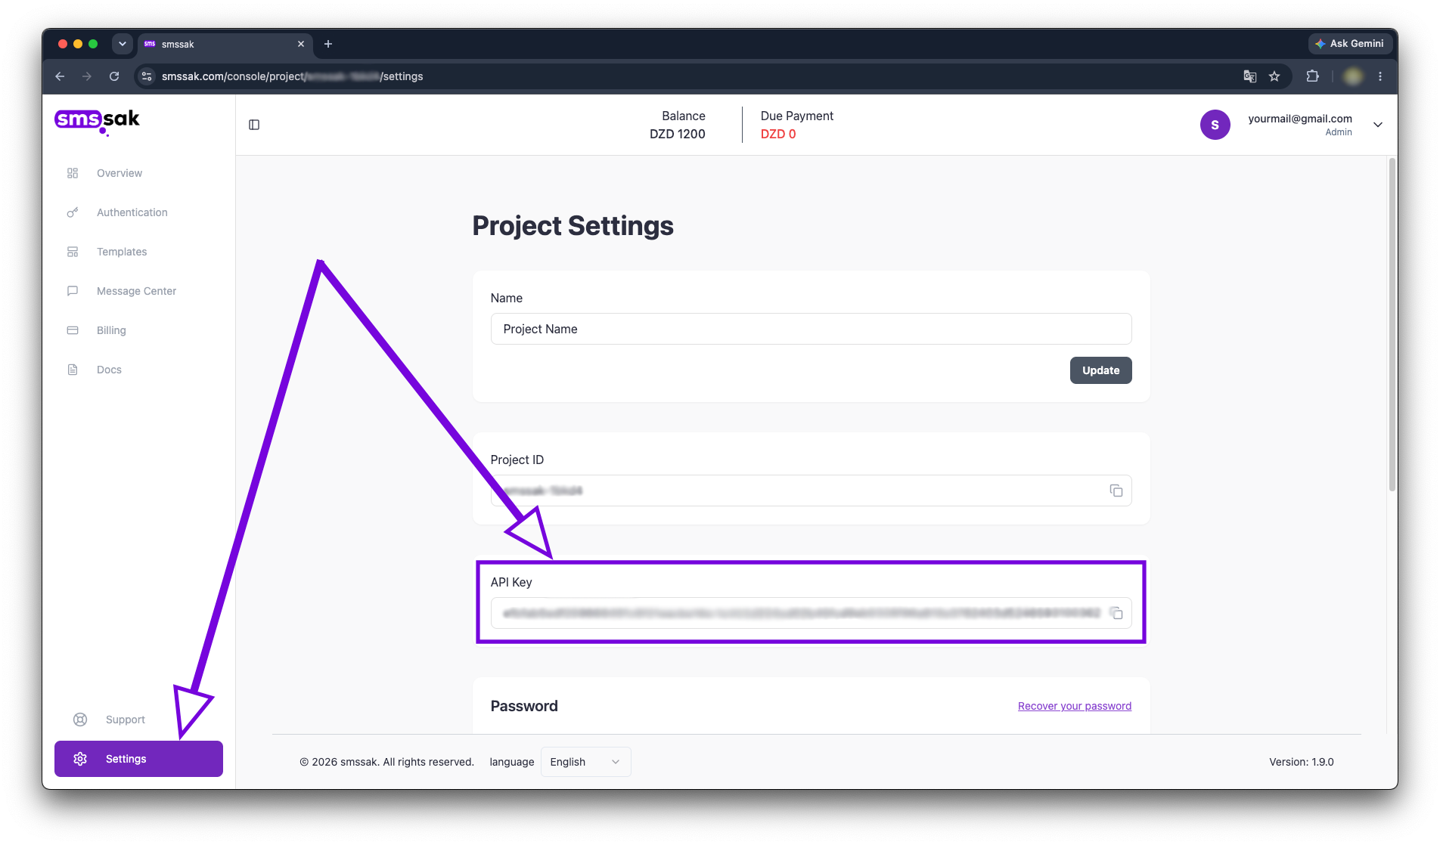Go to Authentication in the sidebar

pyautogui.click(x=132, y=212)
